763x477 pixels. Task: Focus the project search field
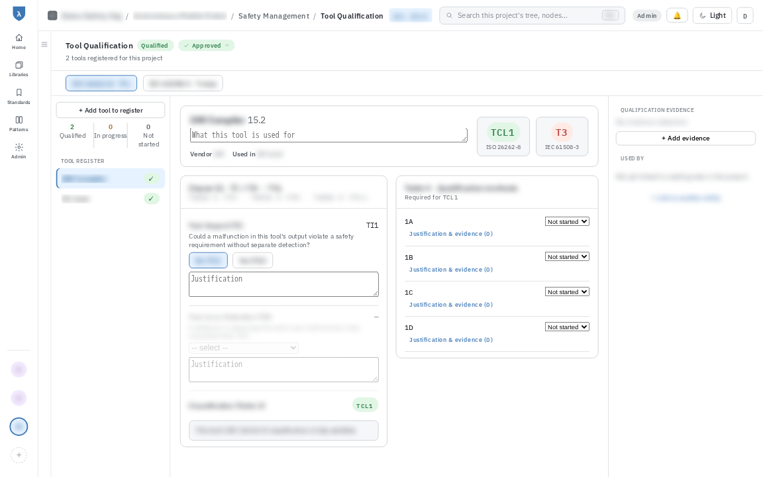point(532,16)
